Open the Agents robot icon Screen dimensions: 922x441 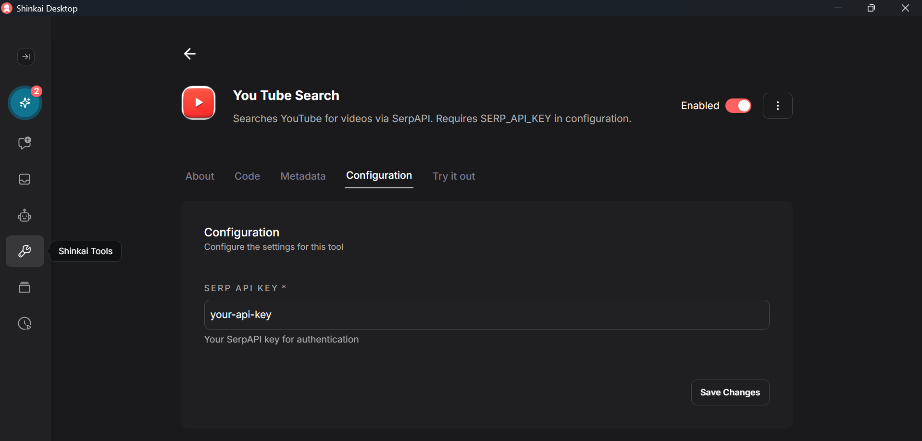(25, 216)
